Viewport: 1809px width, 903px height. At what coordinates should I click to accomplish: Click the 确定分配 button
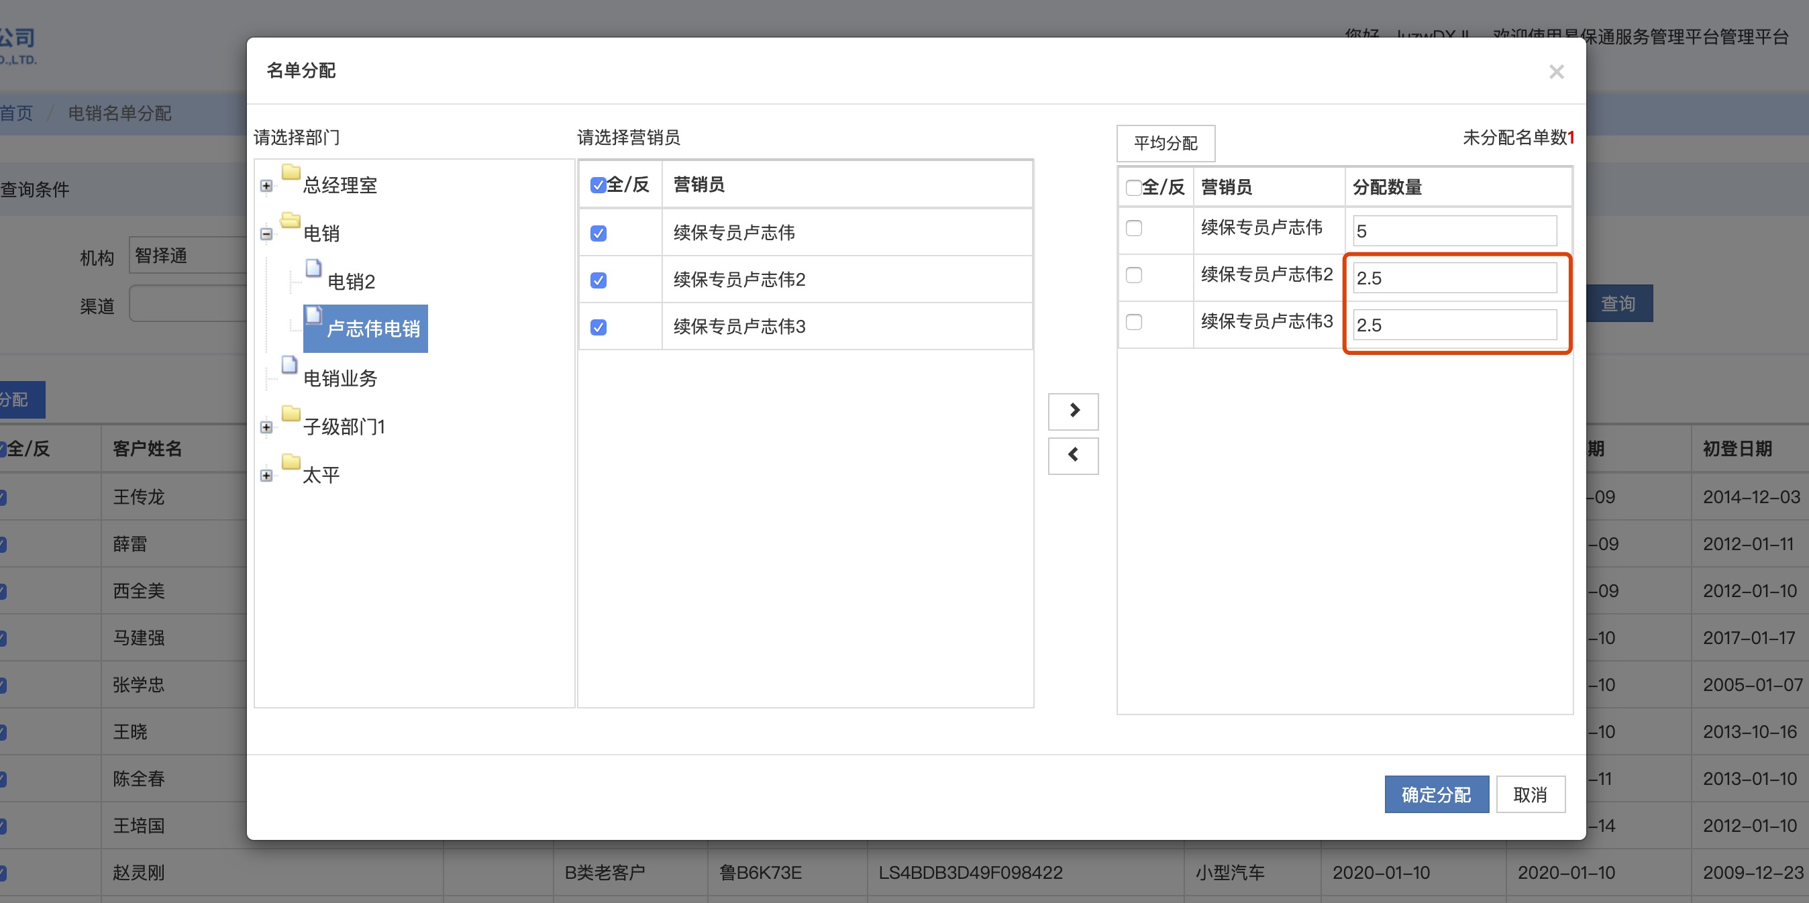pyautogui.click(x=1435, y=794)
